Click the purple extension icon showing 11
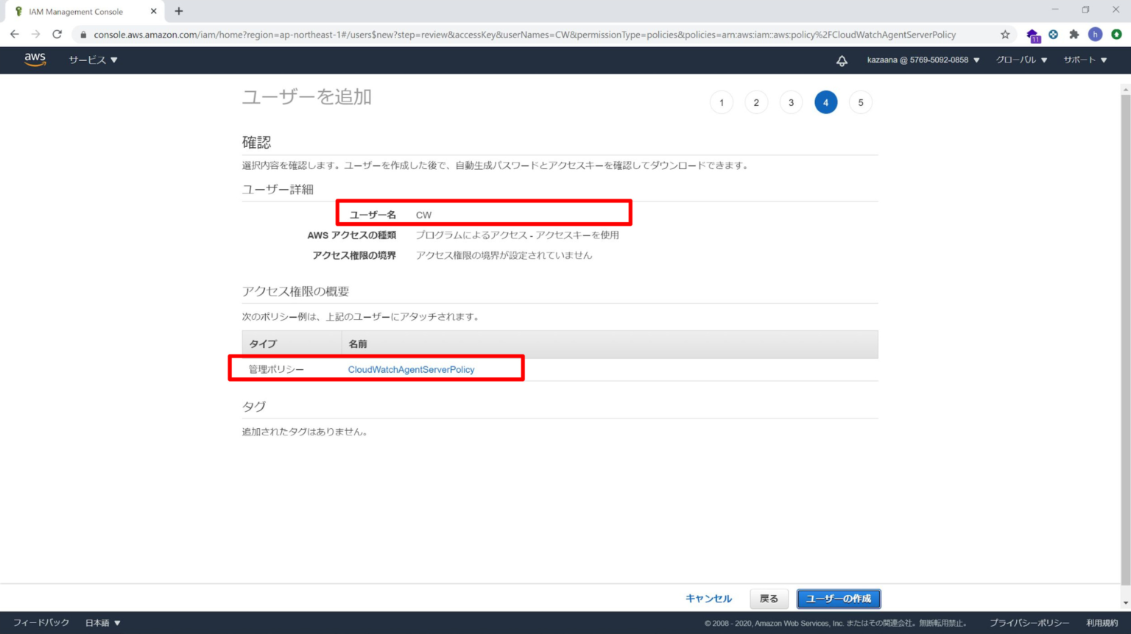The height and width of the screenshot is (634, 1131). [x=1032, y=35]
